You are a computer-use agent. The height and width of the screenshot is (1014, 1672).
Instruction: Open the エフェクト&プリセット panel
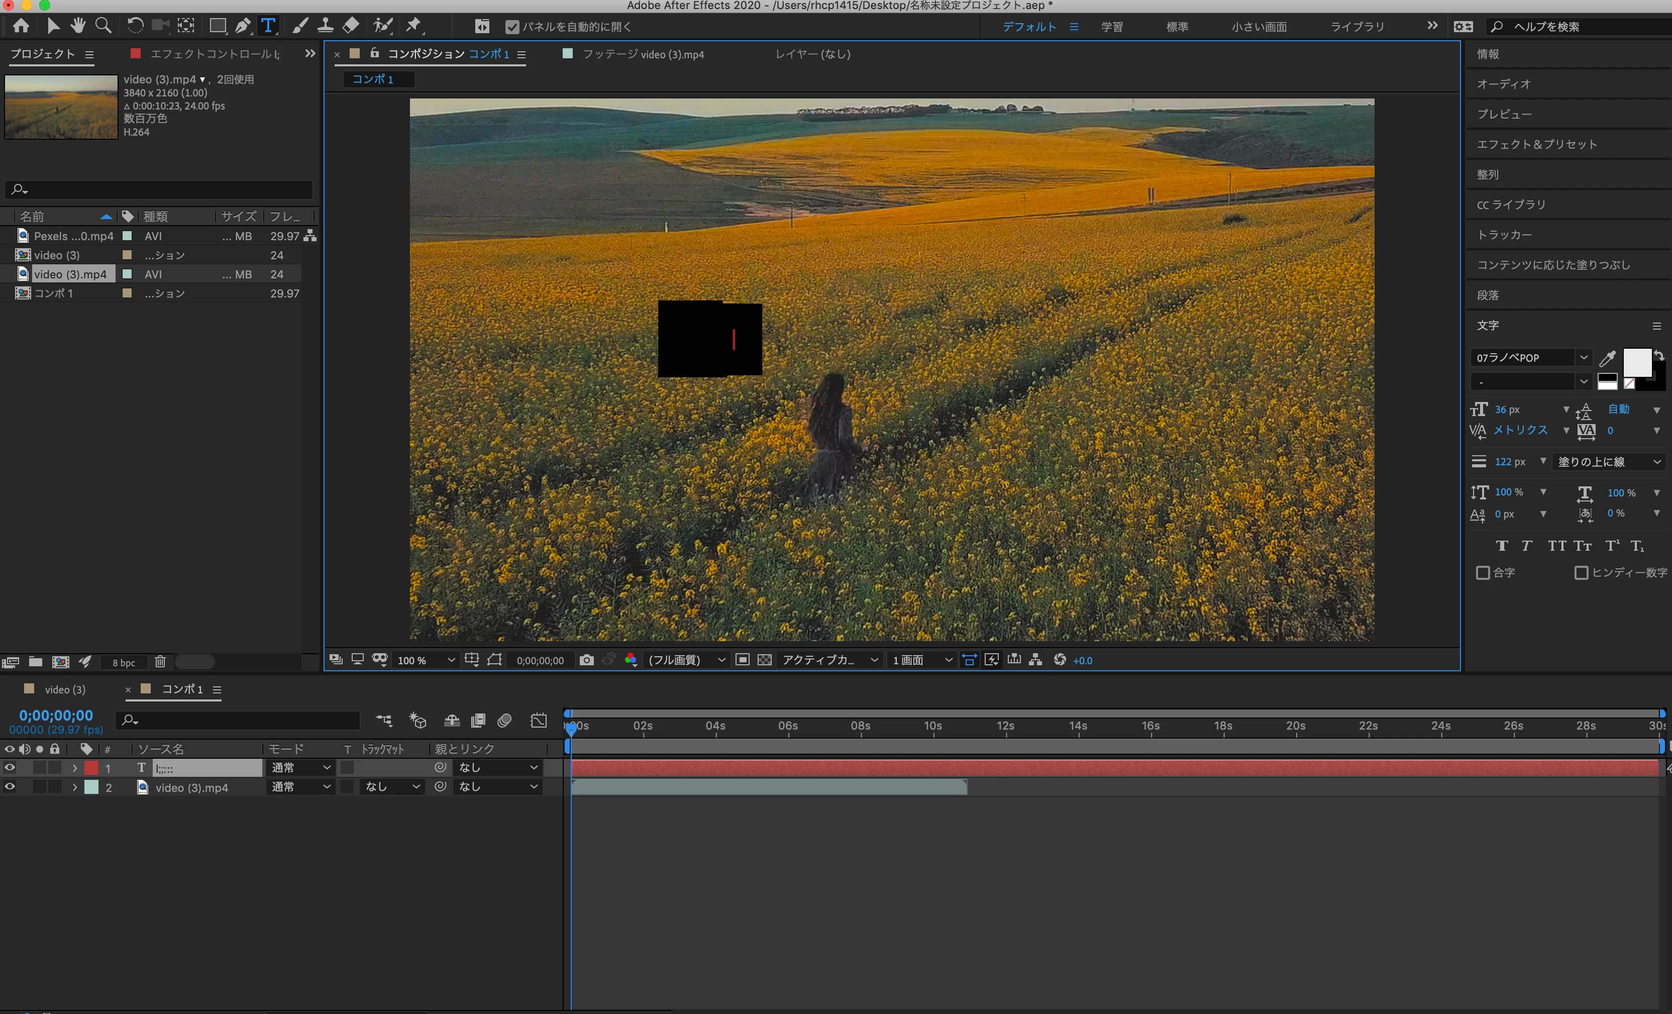pos(1537,145)
